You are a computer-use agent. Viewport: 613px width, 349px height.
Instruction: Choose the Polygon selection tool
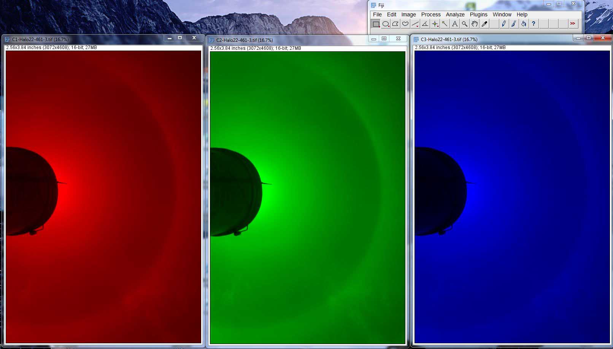pyautogui.click(x=395, y=24)
